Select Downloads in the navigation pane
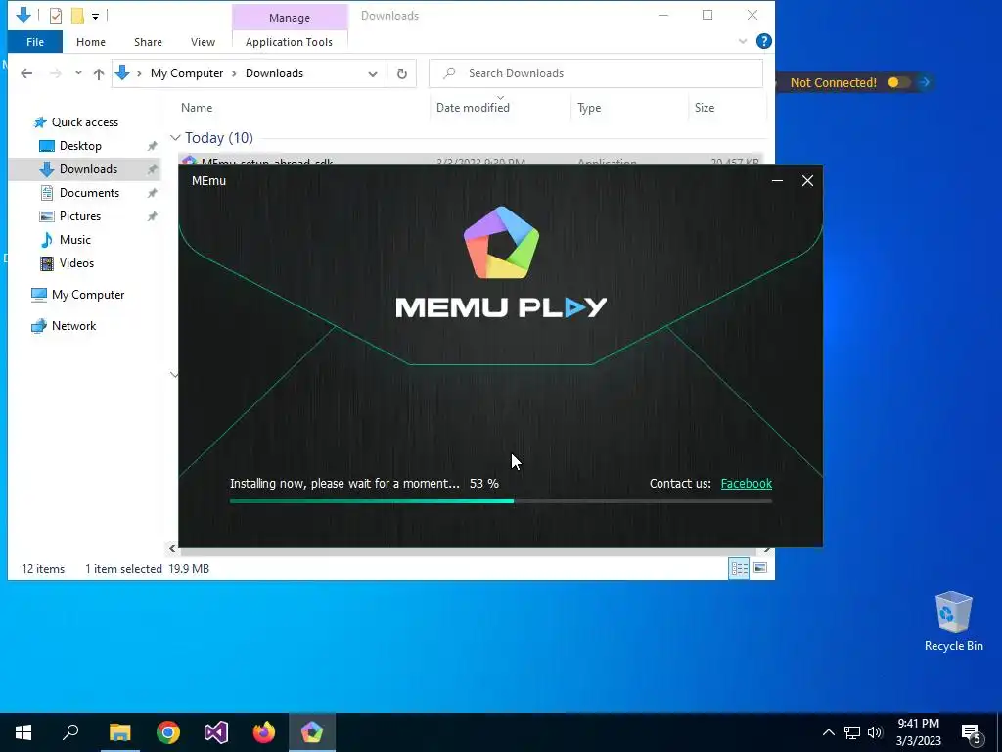 [x=88, y=169]
